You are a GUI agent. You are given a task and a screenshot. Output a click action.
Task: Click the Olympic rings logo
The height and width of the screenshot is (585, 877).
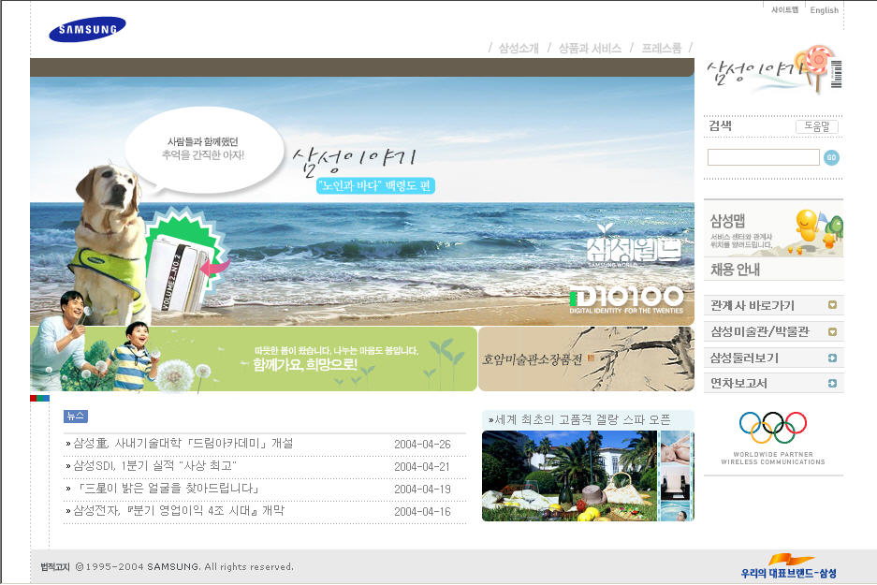click(x=773, y=428)
